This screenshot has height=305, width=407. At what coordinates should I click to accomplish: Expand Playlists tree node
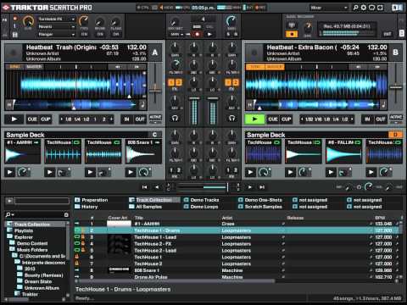click(x=9, y=230)
